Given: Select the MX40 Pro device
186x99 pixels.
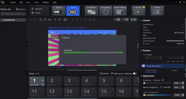Looking at the screenshot, I should click(x=13, y=20).
